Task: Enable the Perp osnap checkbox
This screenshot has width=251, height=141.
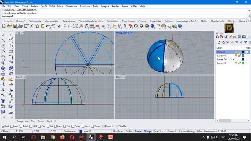Action: coord(55,126)
